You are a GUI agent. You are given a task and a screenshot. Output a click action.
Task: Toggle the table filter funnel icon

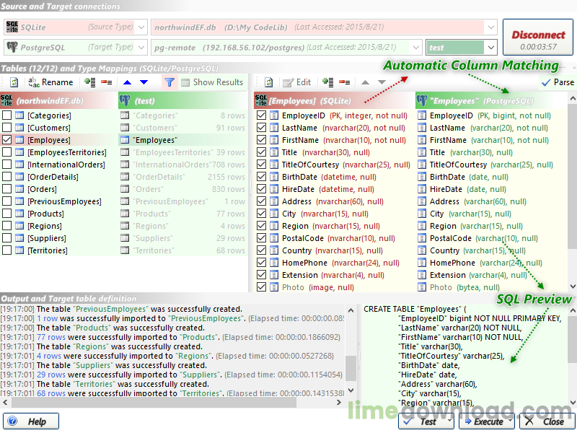tap(169, 82)
